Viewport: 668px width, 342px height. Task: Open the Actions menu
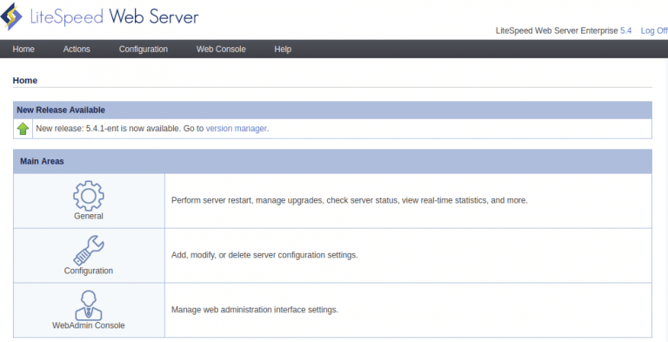coord(77,49)
